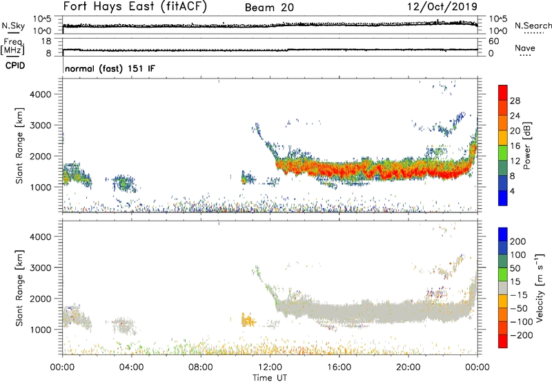Click the date "12/Oct/2019"
The height and width of the screenshot is (382, 552).
click(x=442, y=7)
